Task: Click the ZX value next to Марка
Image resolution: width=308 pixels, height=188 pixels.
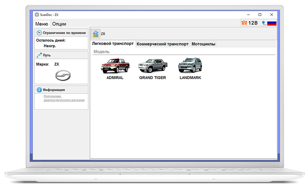Action: (x=57, y=64)
